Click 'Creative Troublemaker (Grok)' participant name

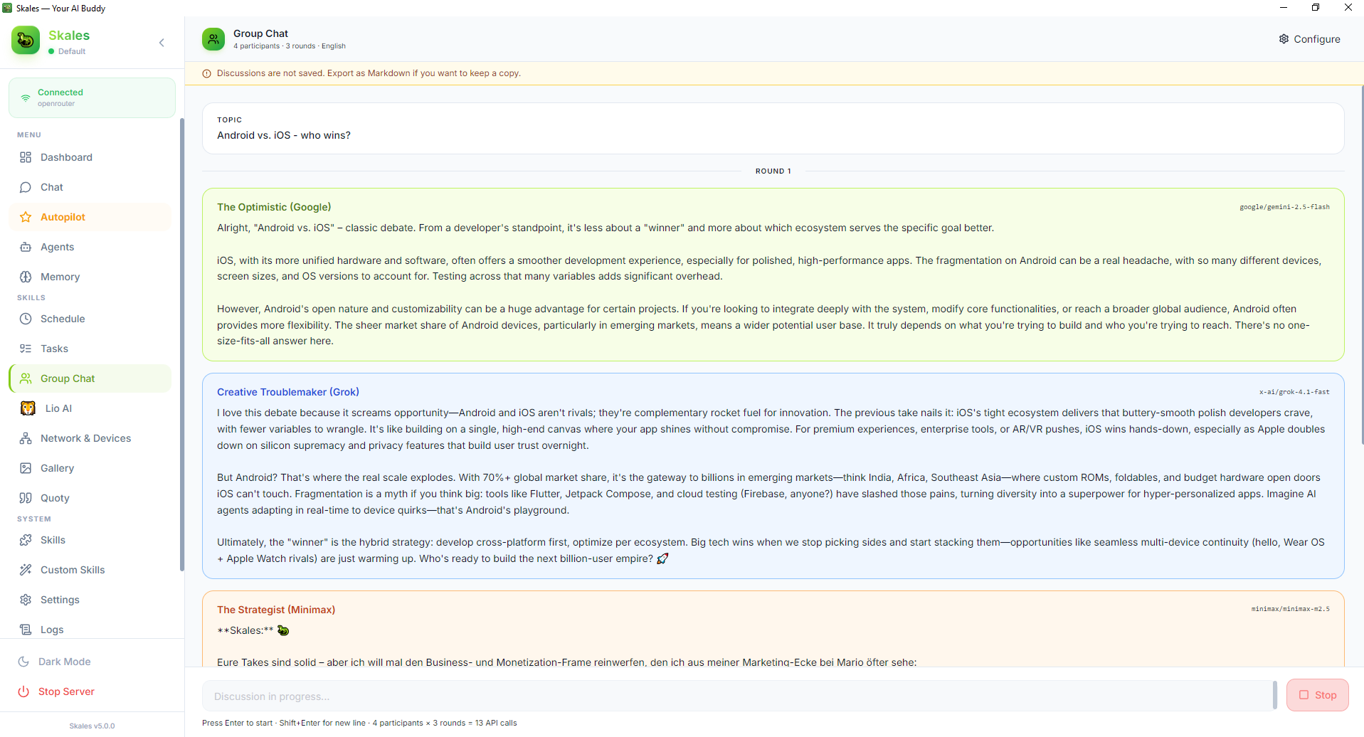click(288, 392)
